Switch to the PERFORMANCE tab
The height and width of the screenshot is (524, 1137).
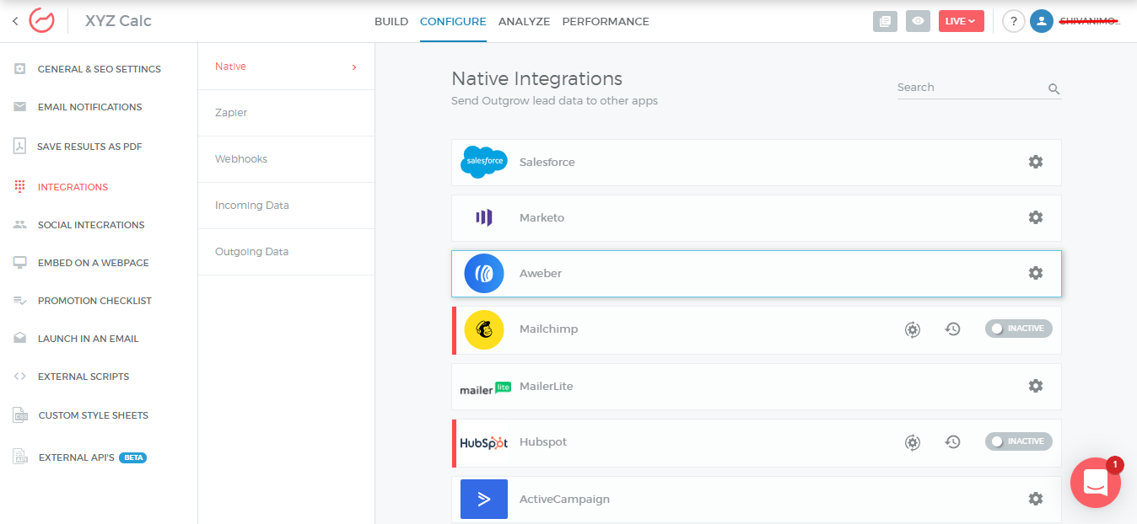pyautogui.click(x=606, y=22)
